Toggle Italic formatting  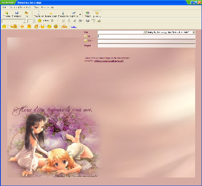point(58,21)
